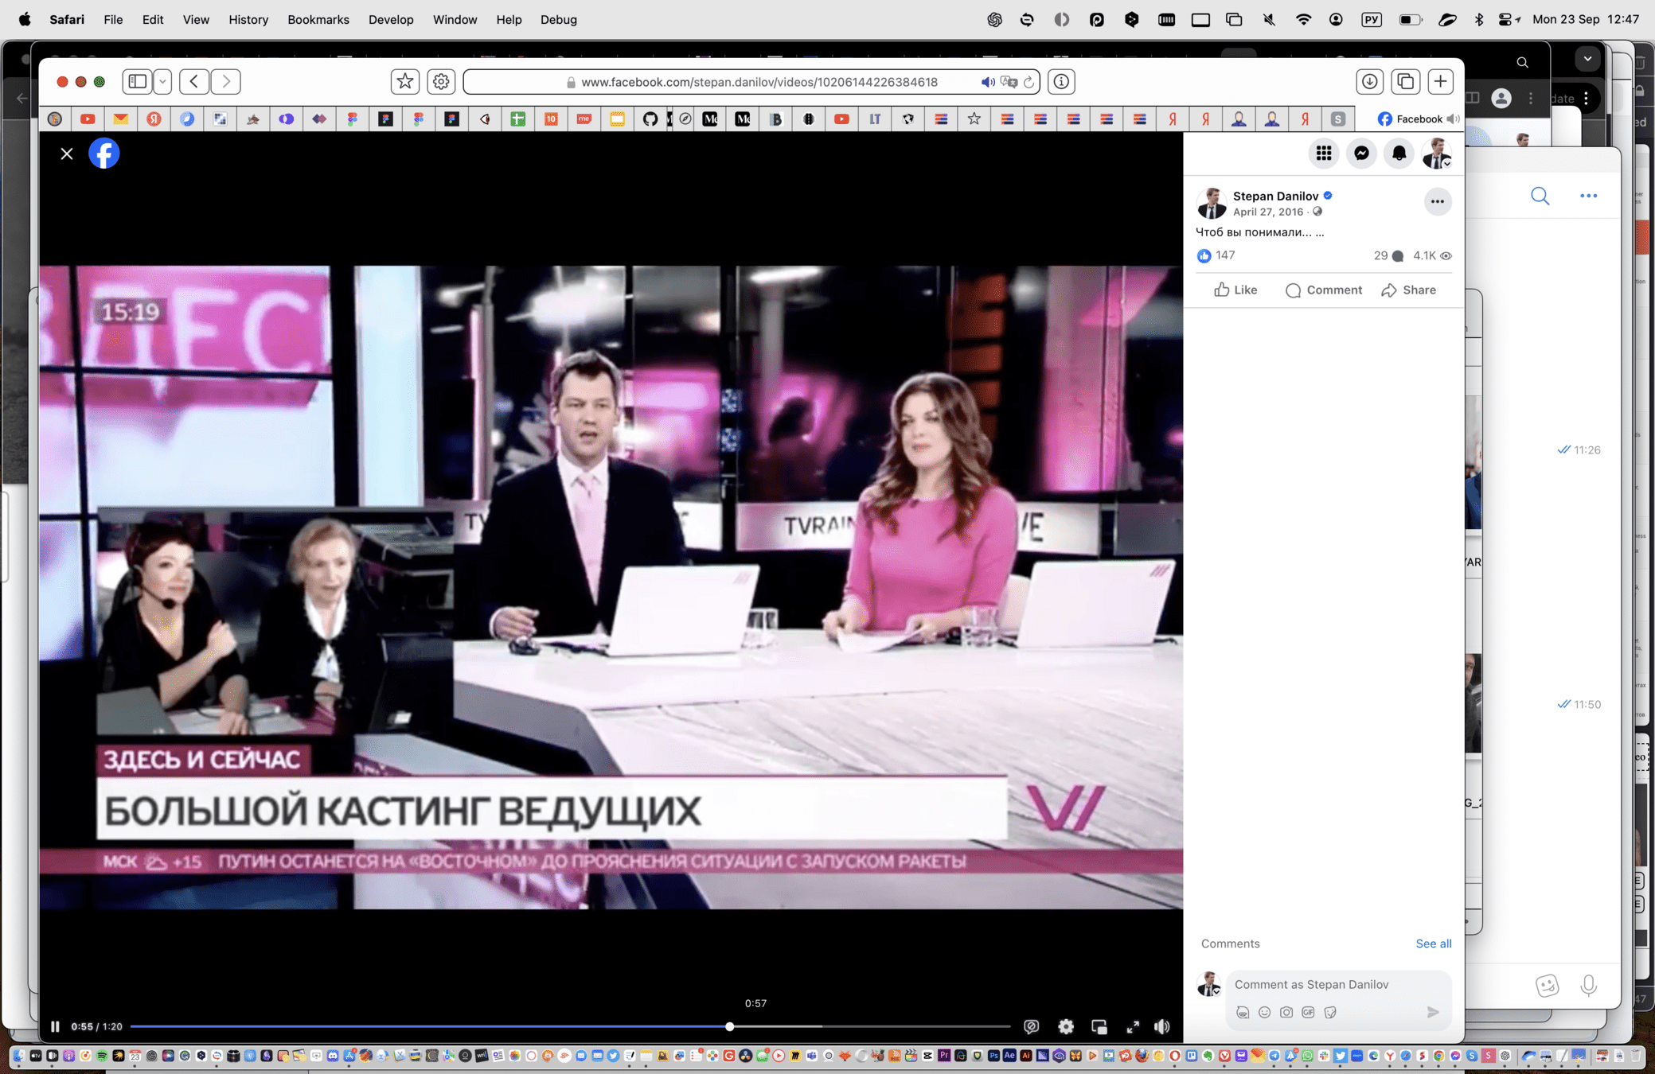Image resolution: width=1655 pixels, height=1074 pixels.
Task: Open the Develop menu
Action: (391, 19)
